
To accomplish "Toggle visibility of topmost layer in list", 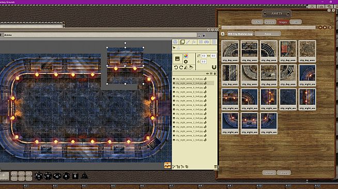I will pos(205,79).
